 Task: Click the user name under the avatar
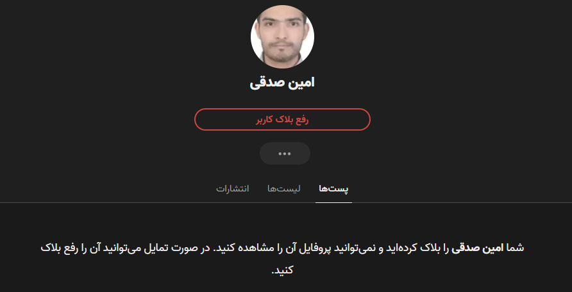[x=282, y=83]
